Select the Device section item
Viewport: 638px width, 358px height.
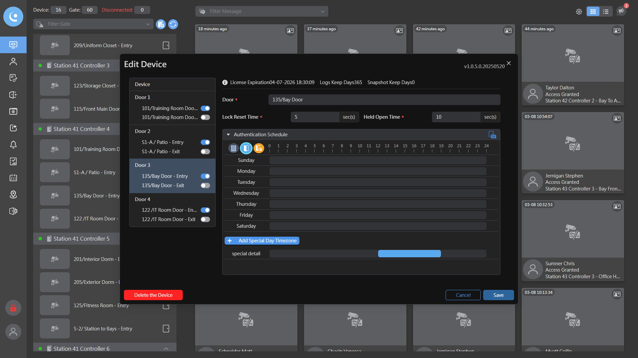tap(143, 84)
